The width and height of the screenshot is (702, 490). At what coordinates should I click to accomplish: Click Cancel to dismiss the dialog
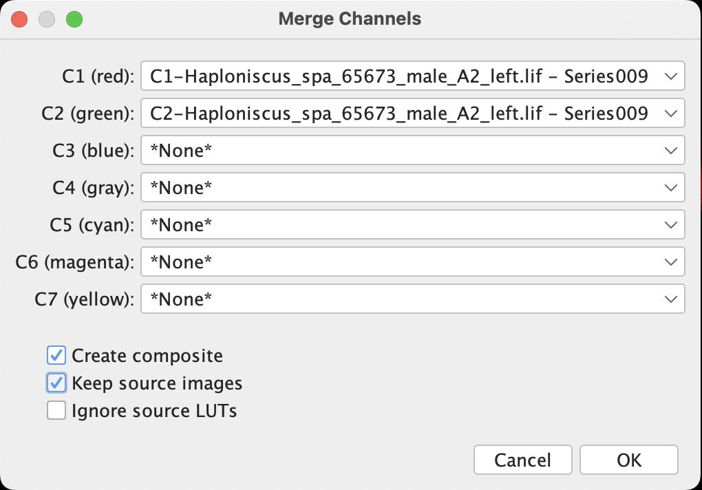click(x=522, y=460)
